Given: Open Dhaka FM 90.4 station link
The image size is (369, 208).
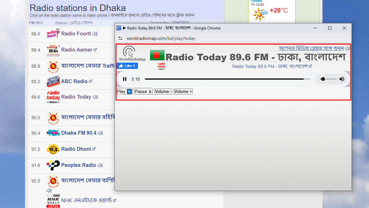Looking at the screenshot, I should tap(79, 133).
